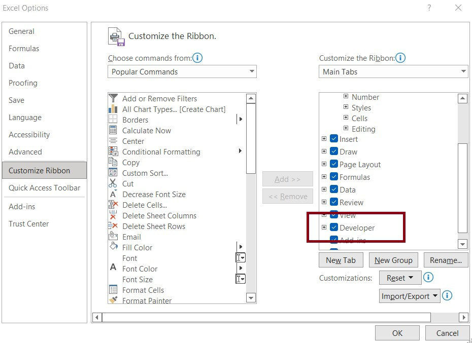Click the Add >> button
The width and height of the screenshot is (472, 343).
287,179
